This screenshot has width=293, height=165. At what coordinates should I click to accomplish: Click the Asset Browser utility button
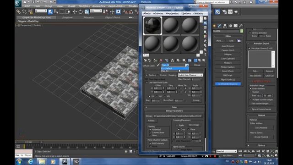pos(228,46)
